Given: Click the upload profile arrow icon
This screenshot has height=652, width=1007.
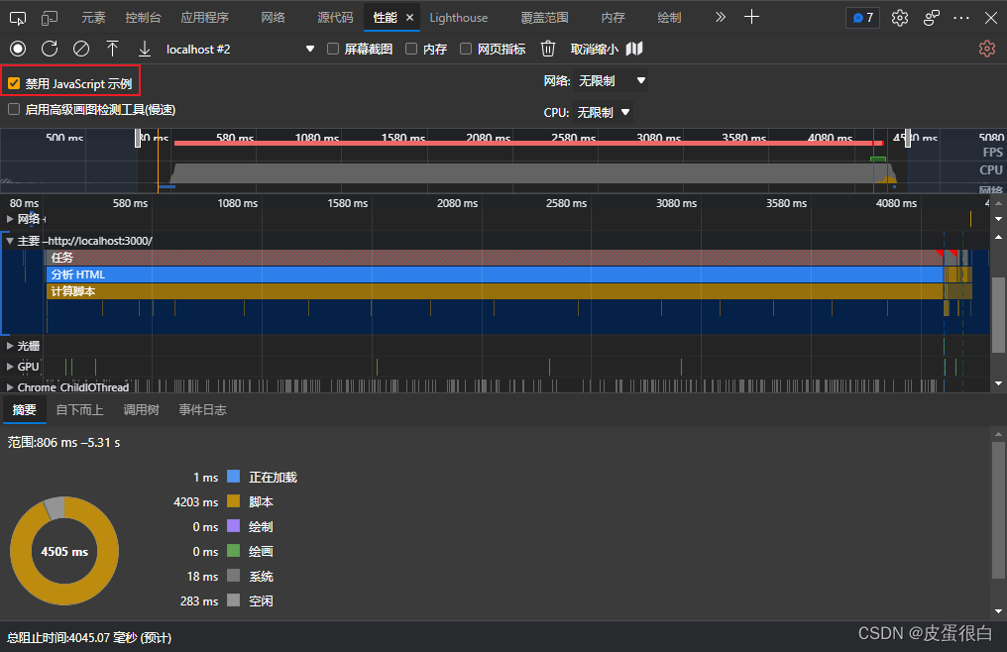Looking at the screenshot, I should 113,49.
